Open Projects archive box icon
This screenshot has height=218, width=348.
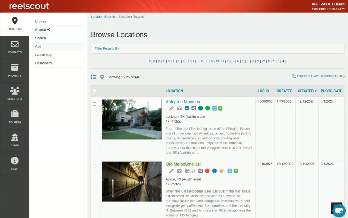click(x=15, y=68)
